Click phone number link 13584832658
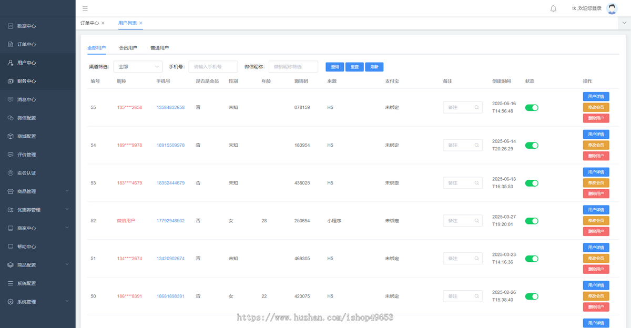The height and width of the screenshot is (328, 631). click(170, 107)
